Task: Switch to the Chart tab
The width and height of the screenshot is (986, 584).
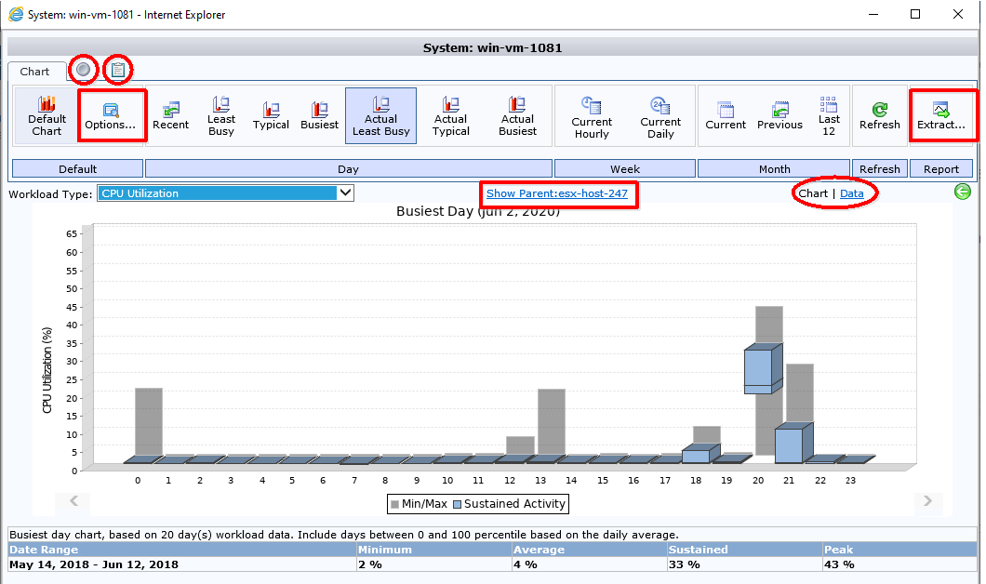Action: [34, 71]
